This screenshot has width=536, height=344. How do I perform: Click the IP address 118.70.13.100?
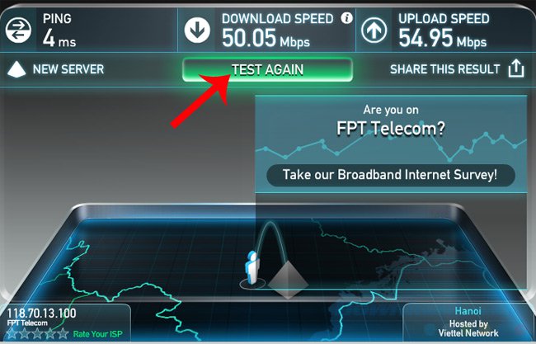42,313
